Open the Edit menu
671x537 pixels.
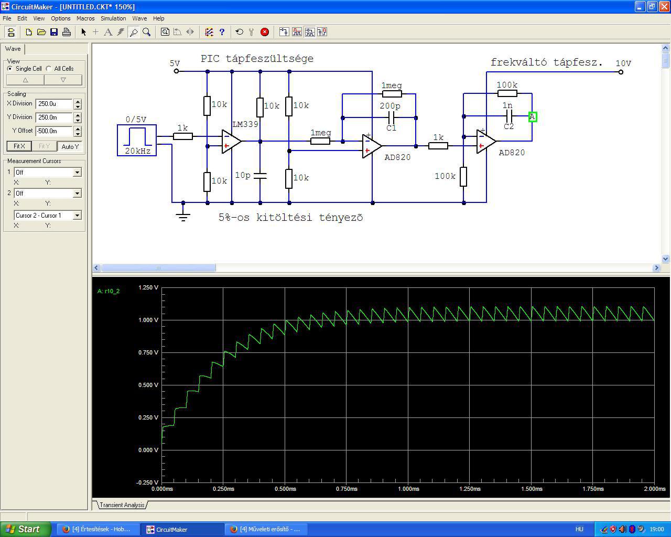pyautogui.click(x=22, y=18)
